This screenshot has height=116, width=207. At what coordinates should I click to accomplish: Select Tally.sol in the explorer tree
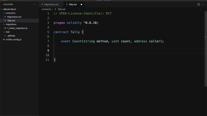tap(11, 21)
